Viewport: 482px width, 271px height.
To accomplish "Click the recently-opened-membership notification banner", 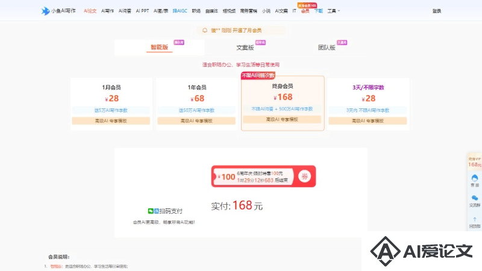I will (240, 30).
